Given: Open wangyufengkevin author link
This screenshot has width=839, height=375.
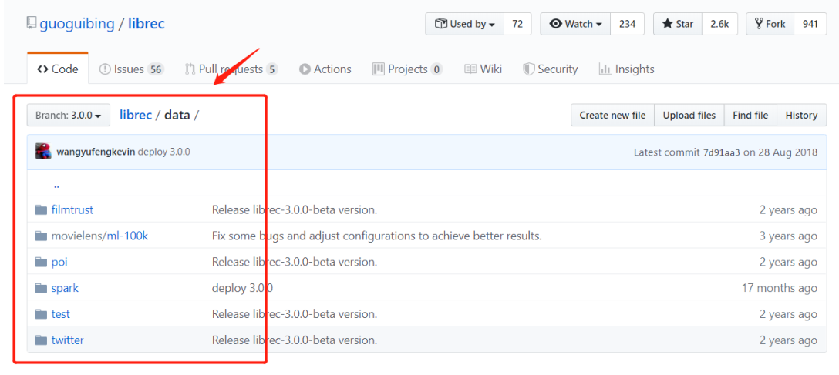Looking at the screenshot, I should click(x=96, y=152).
